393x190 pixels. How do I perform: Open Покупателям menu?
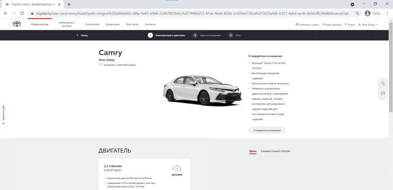92,24
